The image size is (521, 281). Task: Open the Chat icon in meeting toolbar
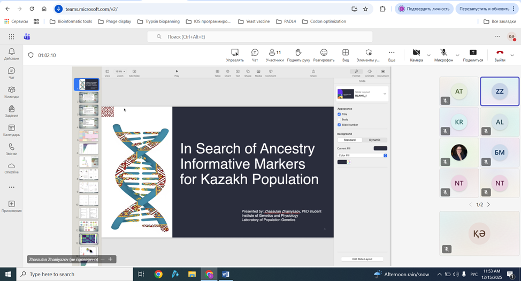pyautogui.click(x=255, y=52)
